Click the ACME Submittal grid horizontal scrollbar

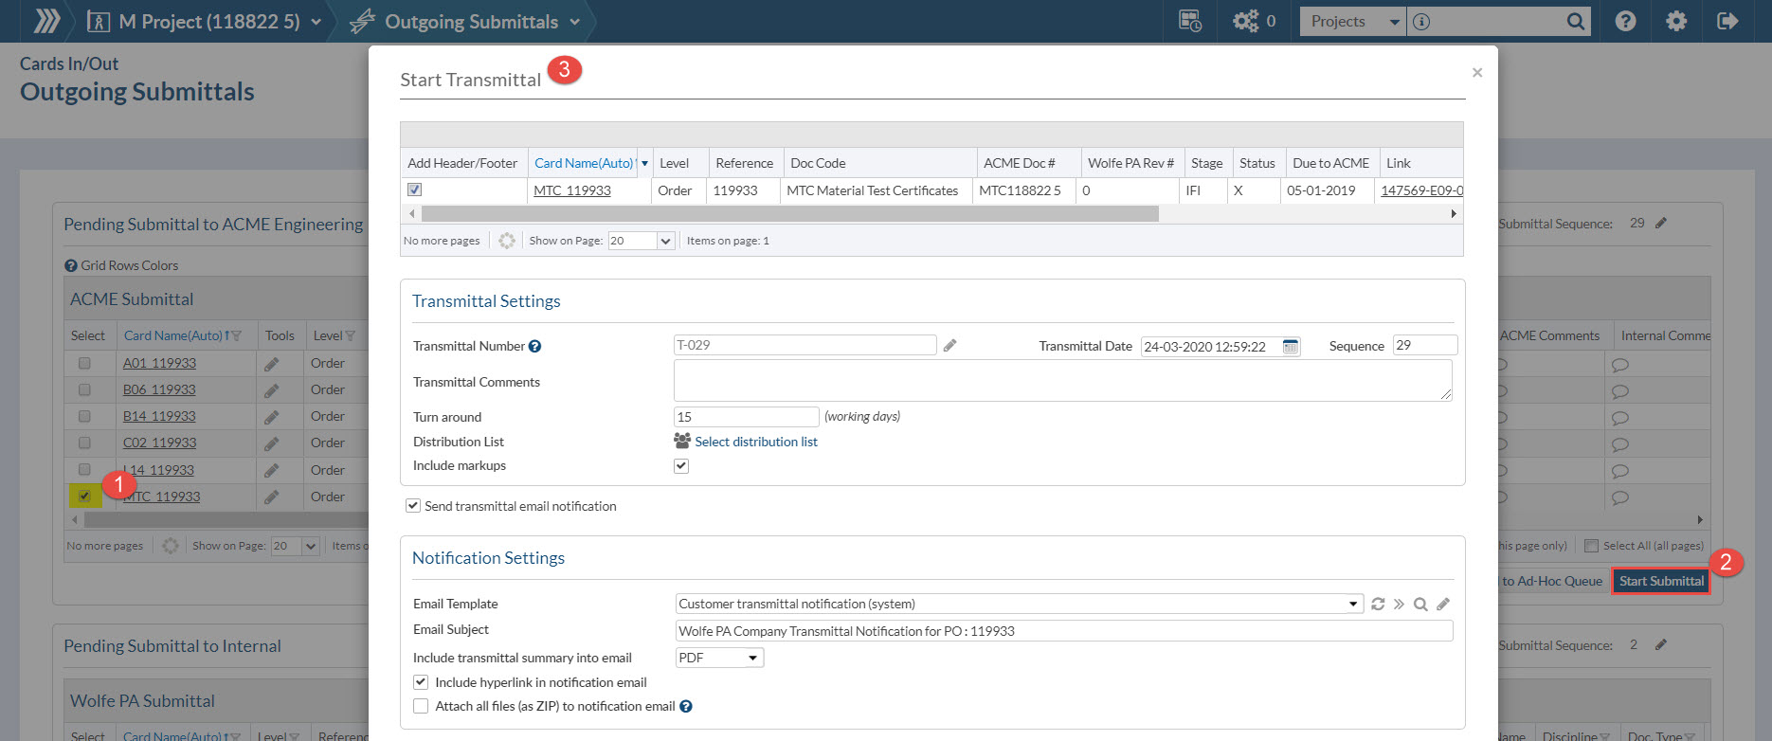coord(227,519)
